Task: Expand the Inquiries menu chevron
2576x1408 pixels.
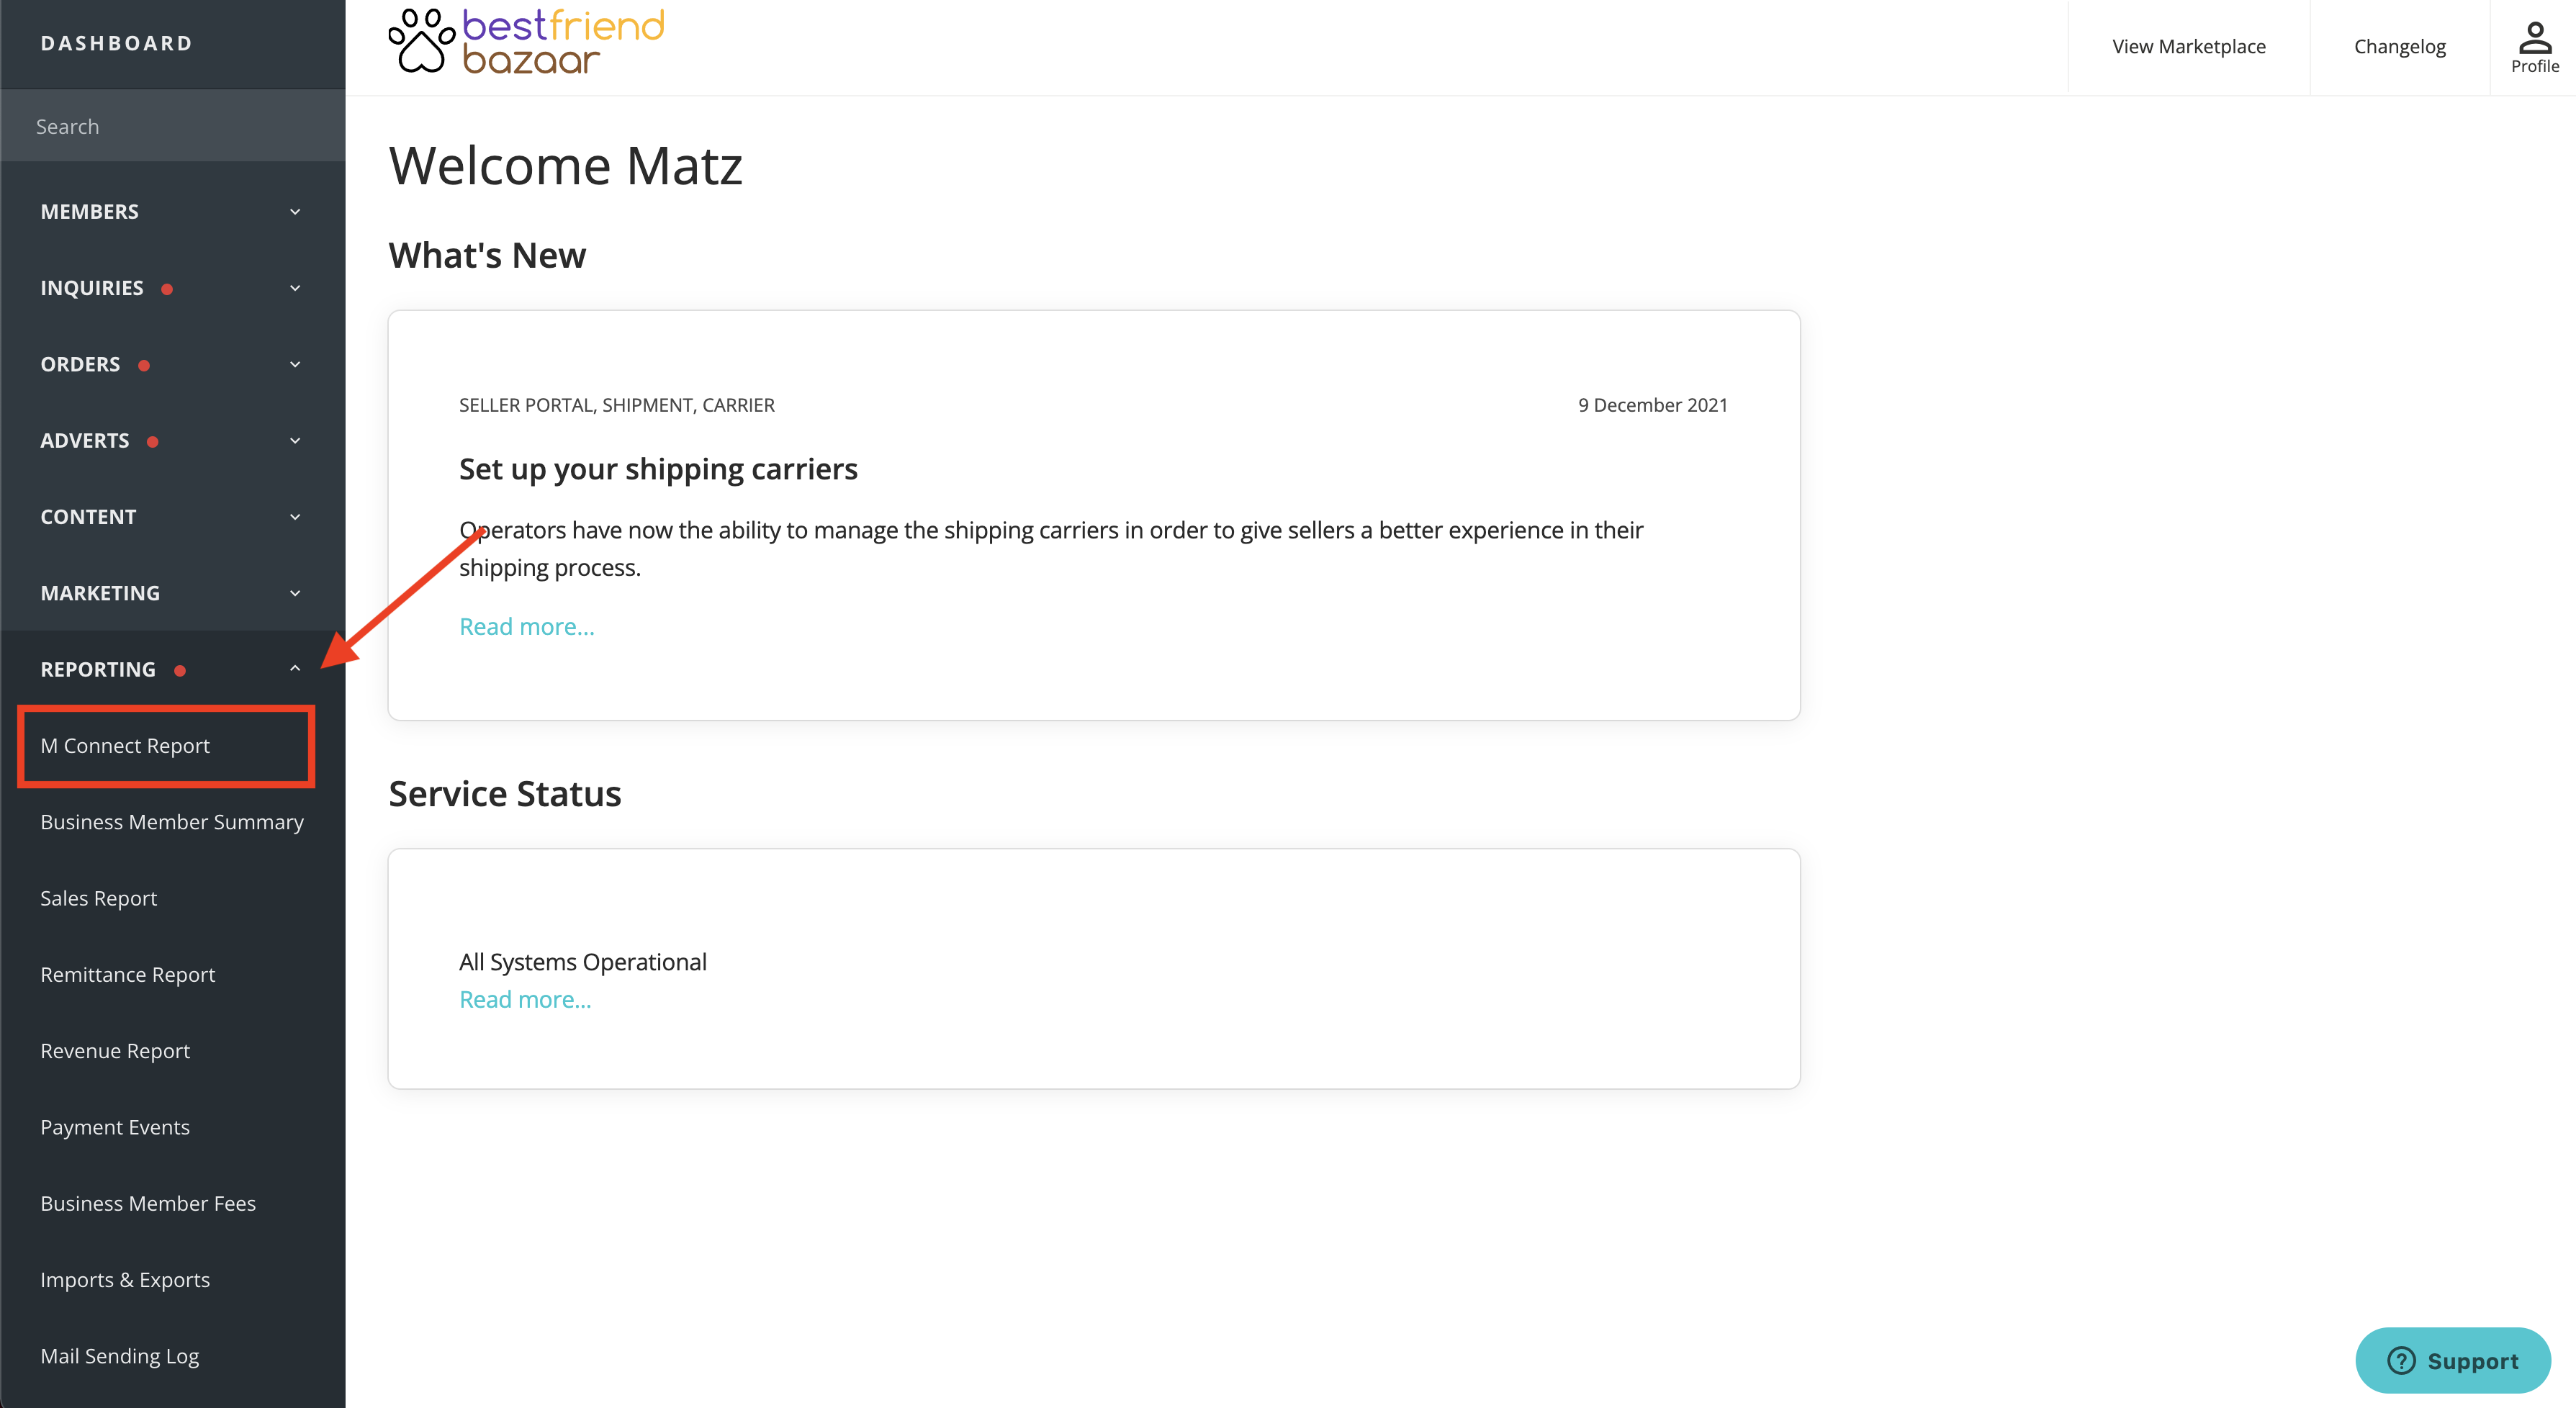Action: coord(295,288)
